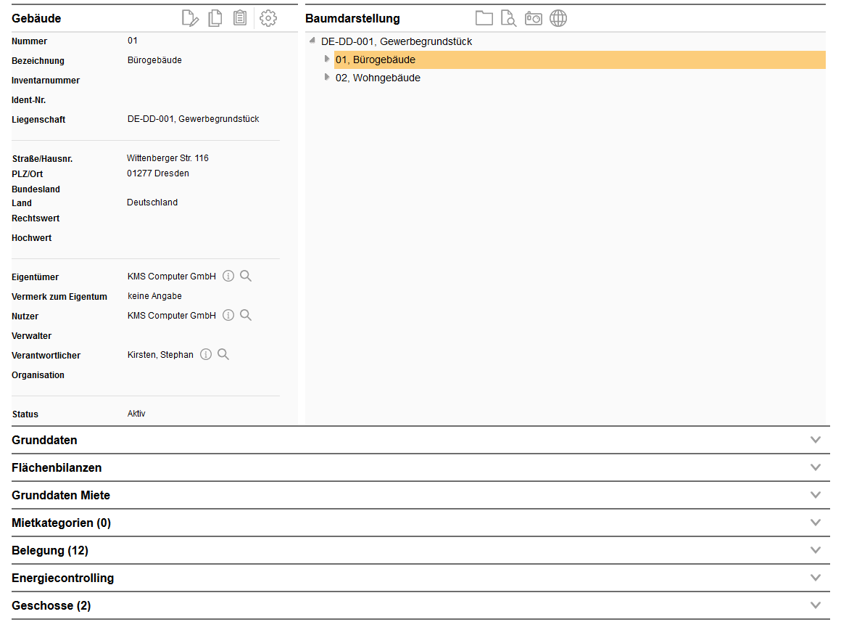Click the copy icon in Gebäude header
The height and width of the screenshot is (622, 841).
tap(215, 18)
